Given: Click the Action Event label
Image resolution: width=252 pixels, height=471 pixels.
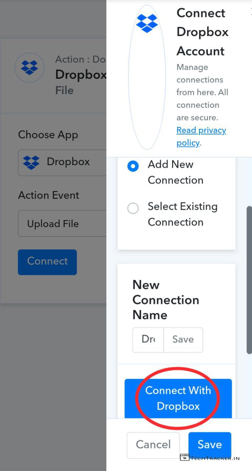Looking at the screenshot, I should pos(49,195).
